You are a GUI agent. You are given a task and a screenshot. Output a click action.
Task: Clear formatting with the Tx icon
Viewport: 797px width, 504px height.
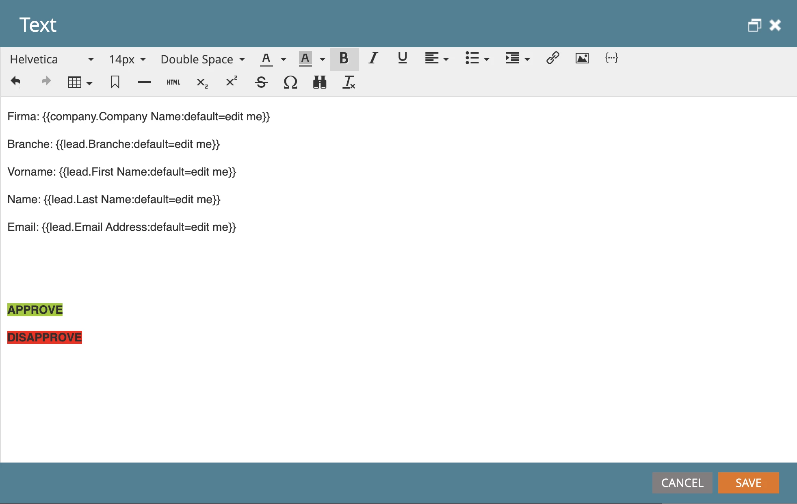point(349,83)
